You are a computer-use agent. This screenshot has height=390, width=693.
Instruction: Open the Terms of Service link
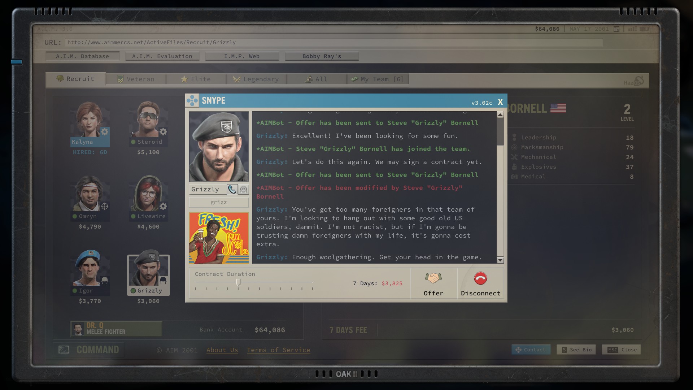point(278,350)
